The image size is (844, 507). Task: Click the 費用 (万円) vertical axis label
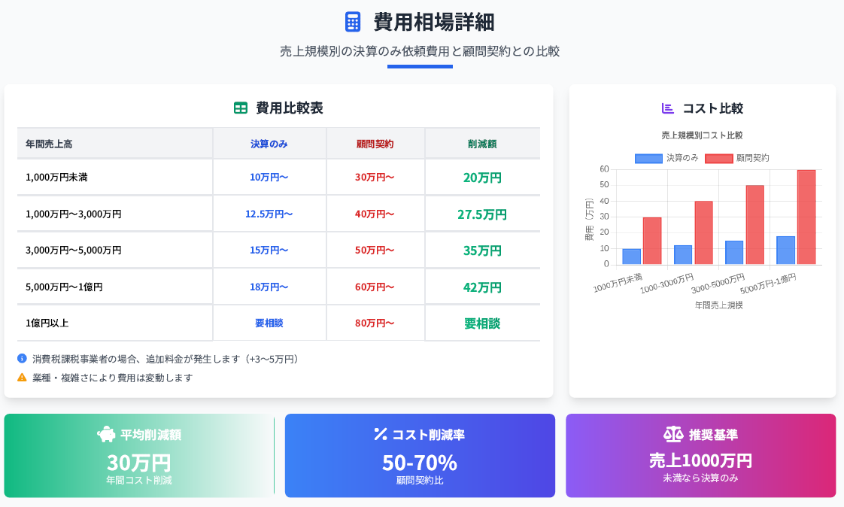(x=590, y=220)
